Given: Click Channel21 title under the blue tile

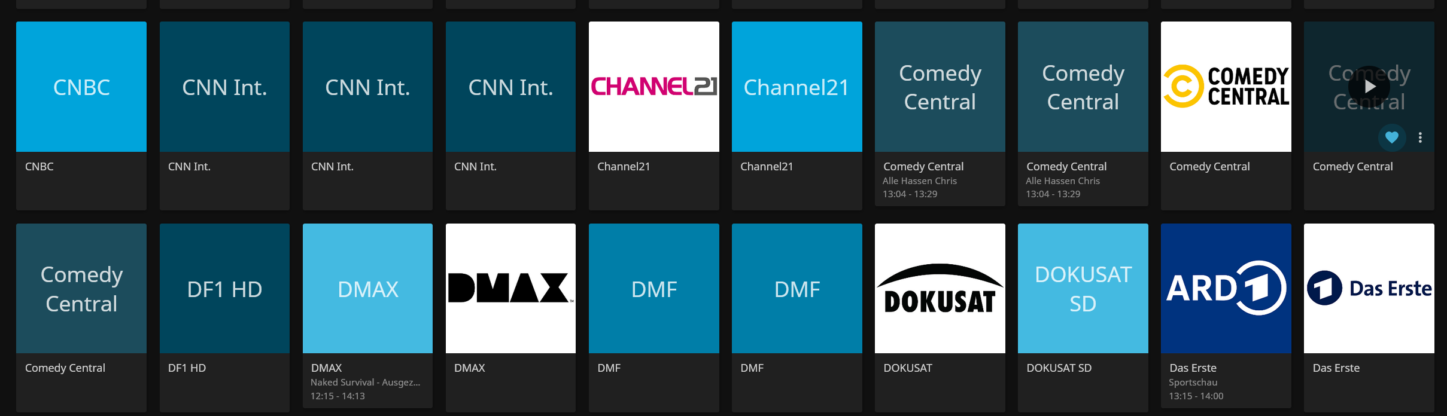Looking at the screenshot, I should (x=767, y=166).
